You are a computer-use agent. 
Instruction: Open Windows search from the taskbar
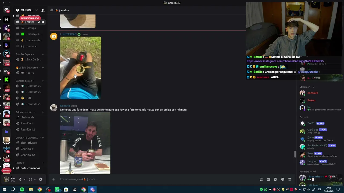(13, 190)
